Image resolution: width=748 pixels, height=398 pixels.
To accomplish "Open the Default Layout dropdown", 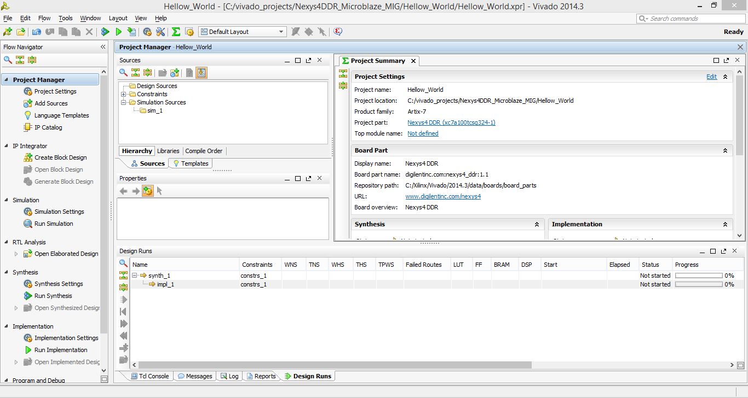I will click(x=243, y=32).
